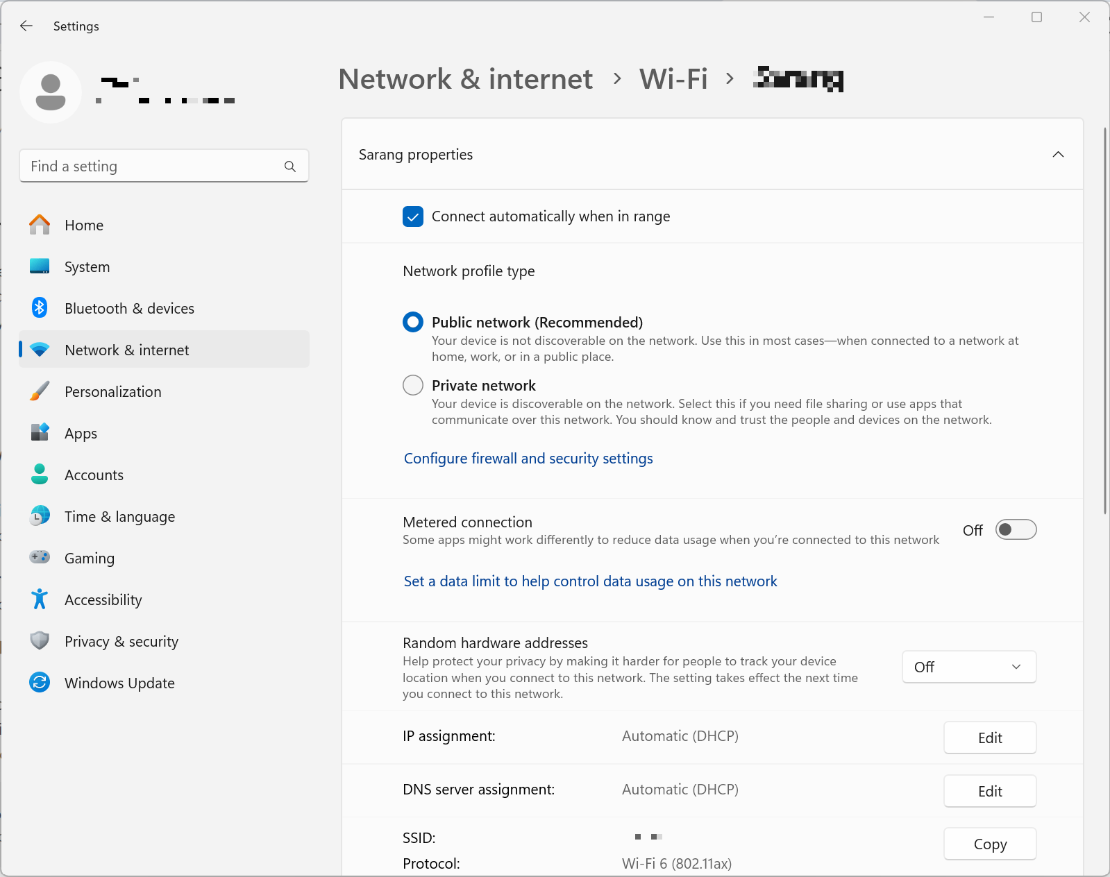Click the Bluetooth icon in sidebar
The image size is (1110, 877).
click(40, 308)
